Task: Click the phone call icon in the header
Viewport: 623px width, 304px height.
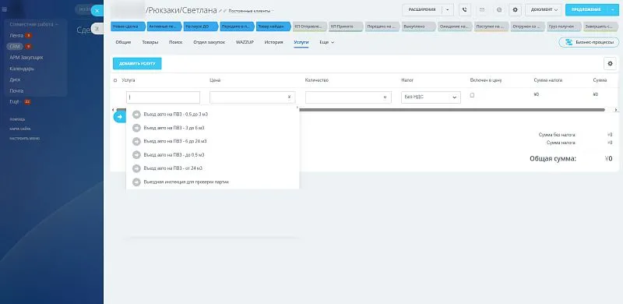Action: pyautogui.click(x=464, y=9)
